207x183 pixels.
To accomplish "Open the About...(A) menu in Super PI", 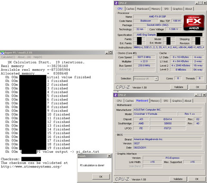I will [x=24, y=57].
